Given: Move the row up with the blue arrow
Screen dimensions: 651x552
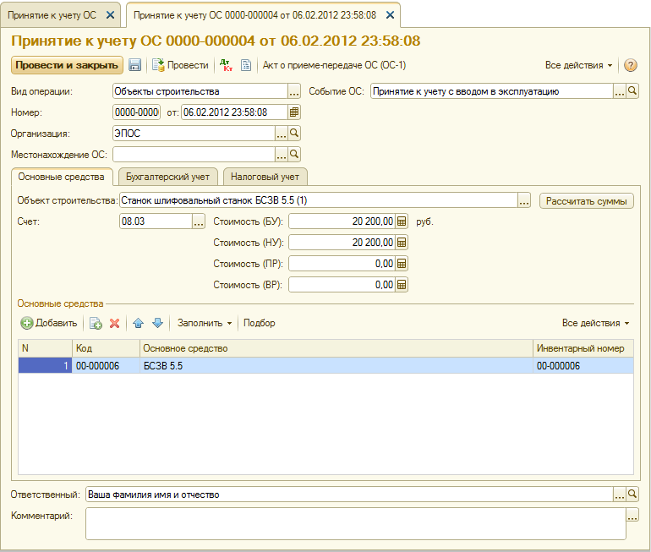Looking at the screenshot, I should point(139,323).
